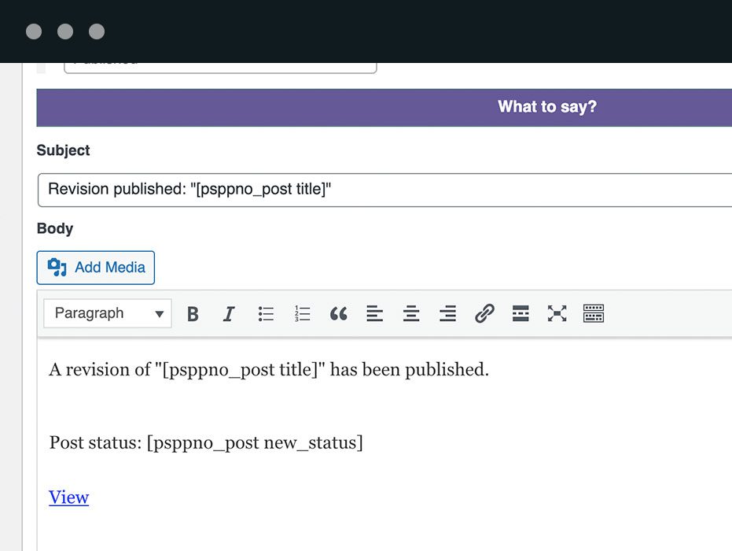732x551 pixels.
Task: Align text left
Action: coord(375,314)
